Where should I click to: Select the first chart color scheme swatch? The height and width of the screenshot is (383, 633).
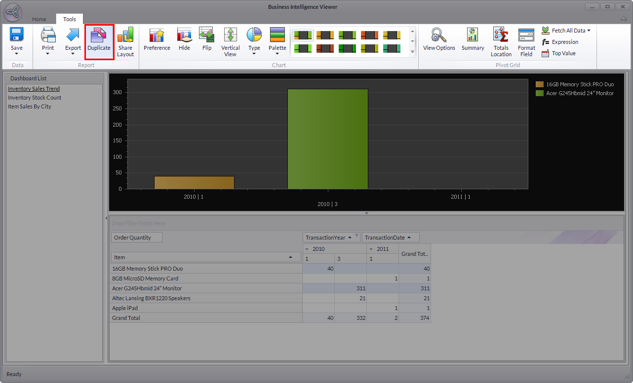tap(303, 35)
